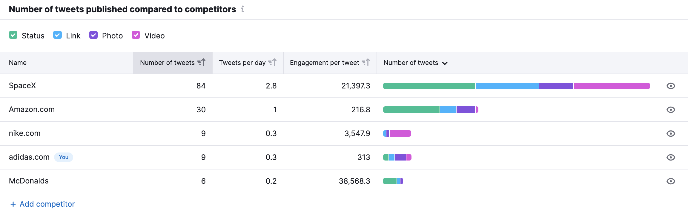The image size is (688, 218).
Task: Click the McDonalds competitor name
Action: point(29,181)
